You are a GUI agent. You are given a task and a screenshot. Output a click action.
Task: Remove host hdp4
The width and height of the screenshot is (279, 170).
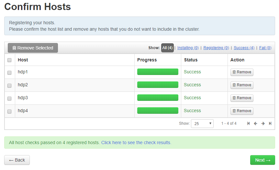click(242, 111)
